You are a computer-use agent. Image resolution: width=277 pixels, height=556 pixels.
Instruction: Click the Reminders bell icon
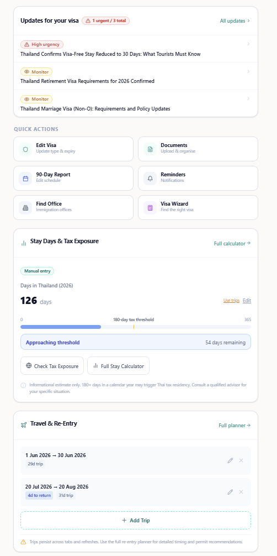(150, 179)
